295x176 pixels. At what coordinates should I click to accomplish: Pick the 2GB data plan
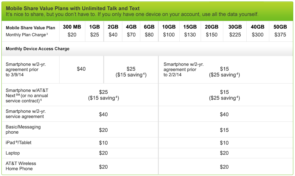point(113,27)
